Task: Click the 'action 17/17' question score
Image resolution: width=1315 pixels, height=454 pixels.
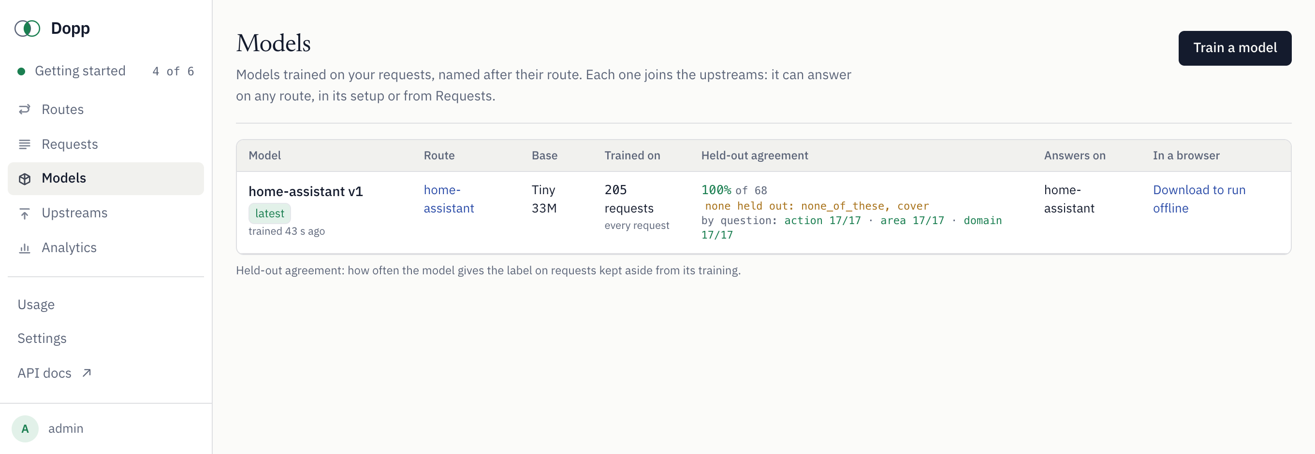Action: point(822,220)
